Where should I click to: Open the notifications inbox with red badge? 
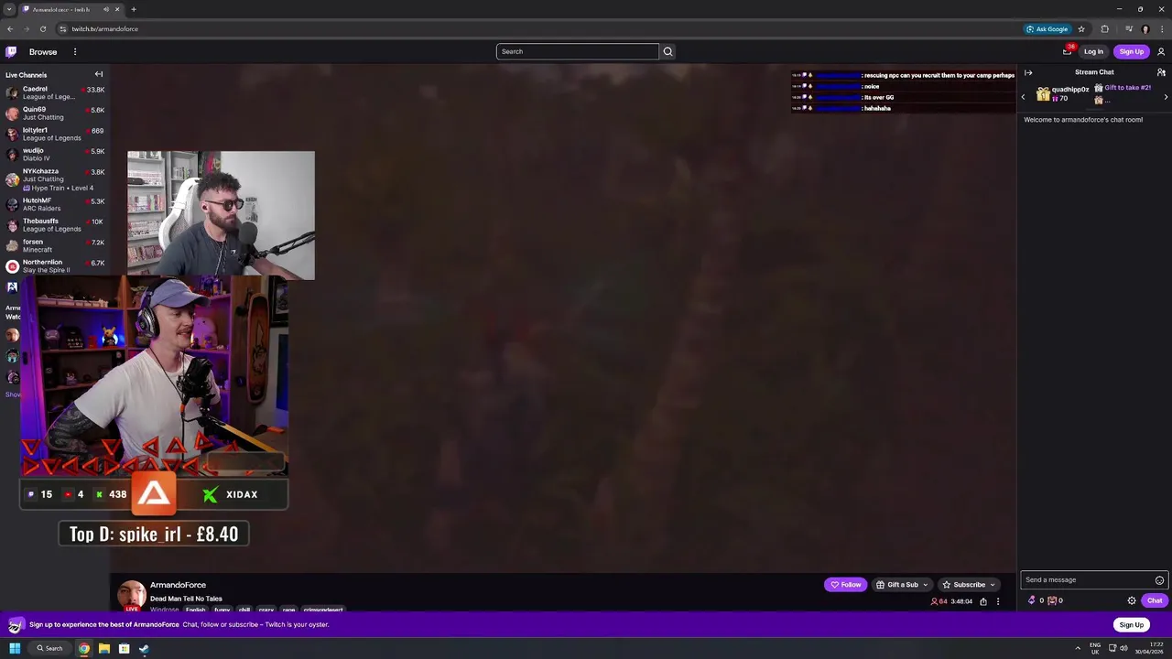(x=1068, y=51)
